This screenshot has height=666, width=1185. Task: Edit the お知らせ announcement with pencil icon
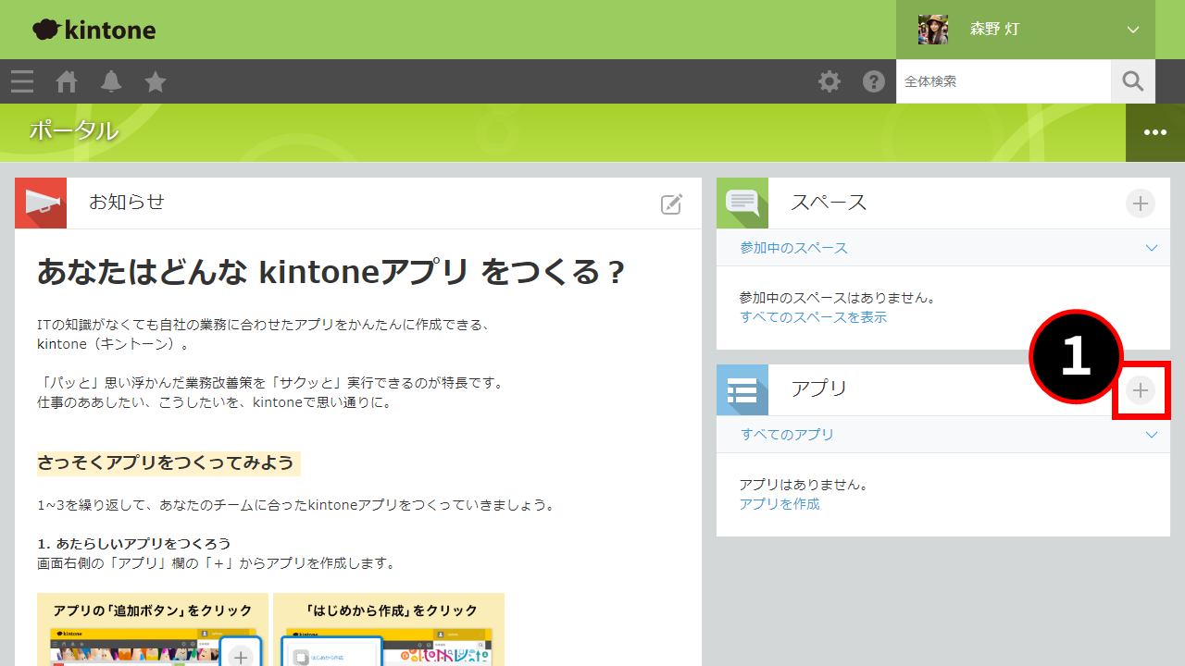click(672, 204)
